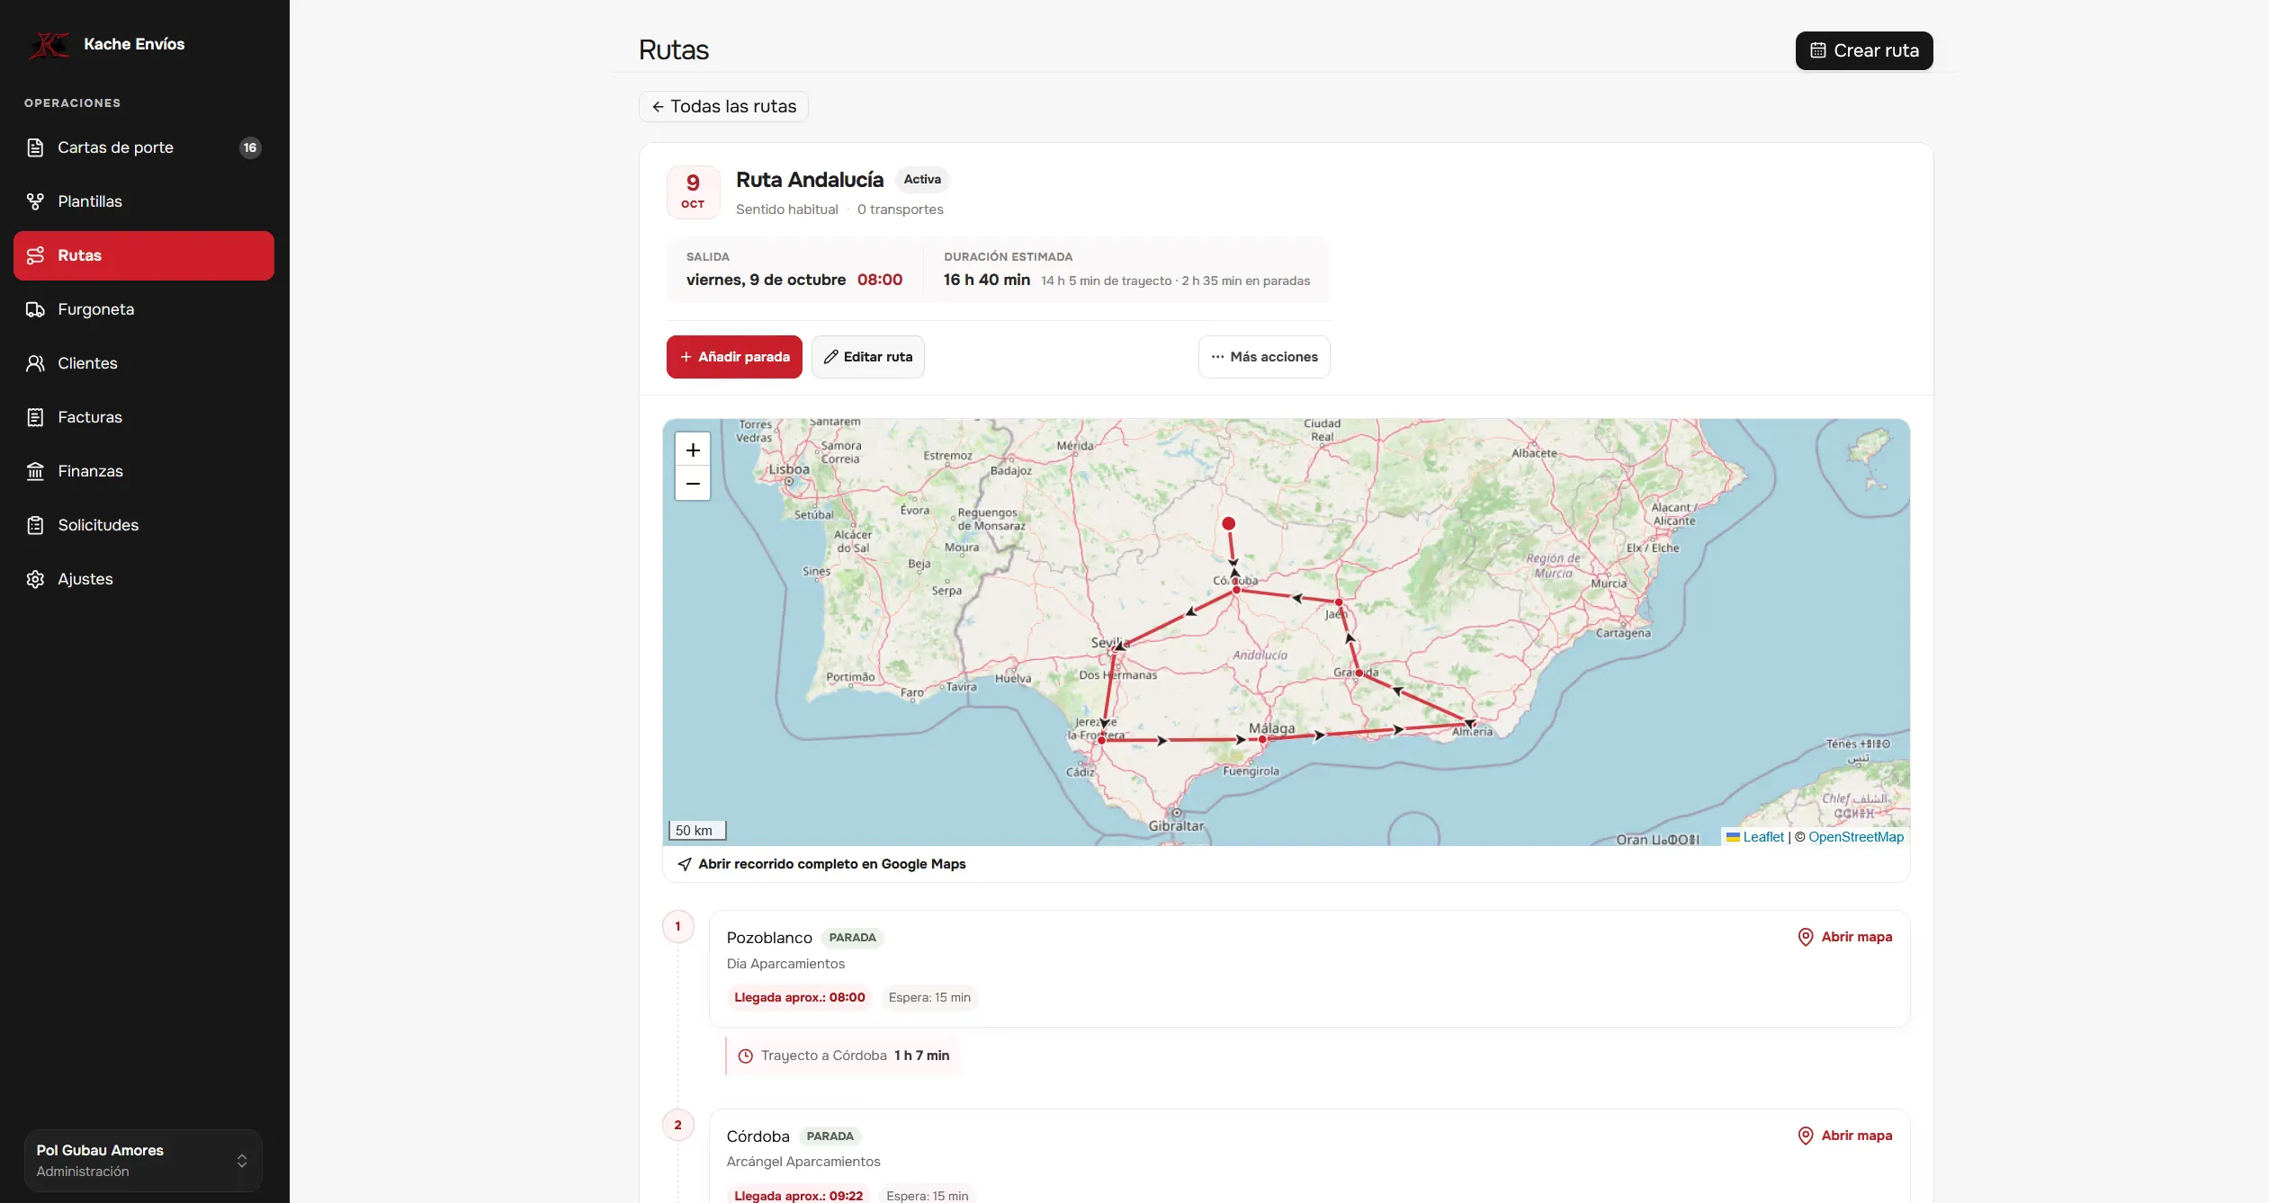Click the Añadir parada button
The image size is (2269, 1203).
click(x=734, y=357)
